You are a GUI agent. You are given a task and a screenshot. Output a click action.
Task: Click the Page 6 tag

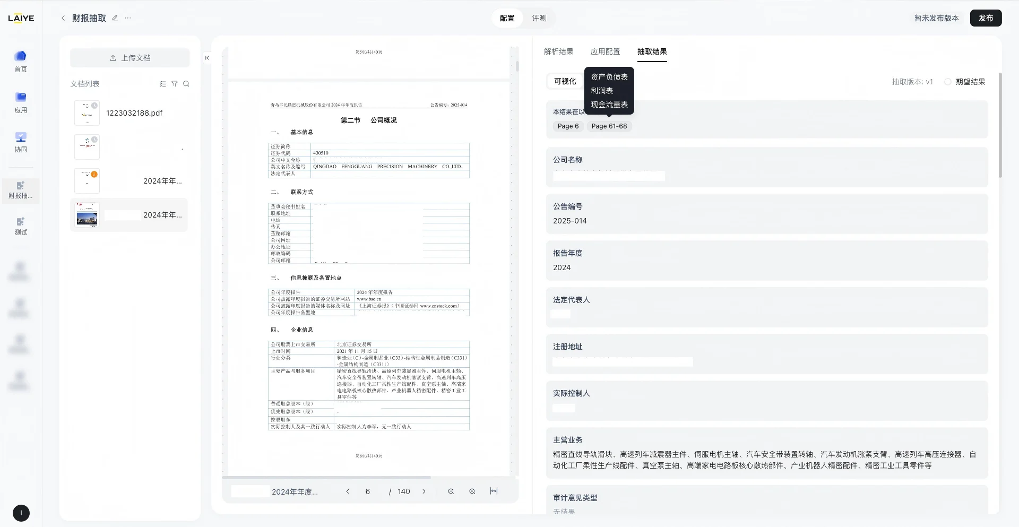[568, 126]
